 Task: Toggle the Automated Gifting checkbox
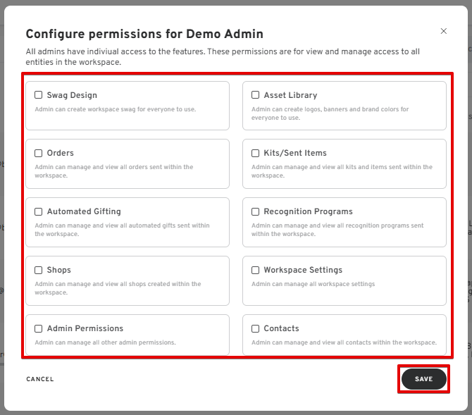[x=39, y=211]
